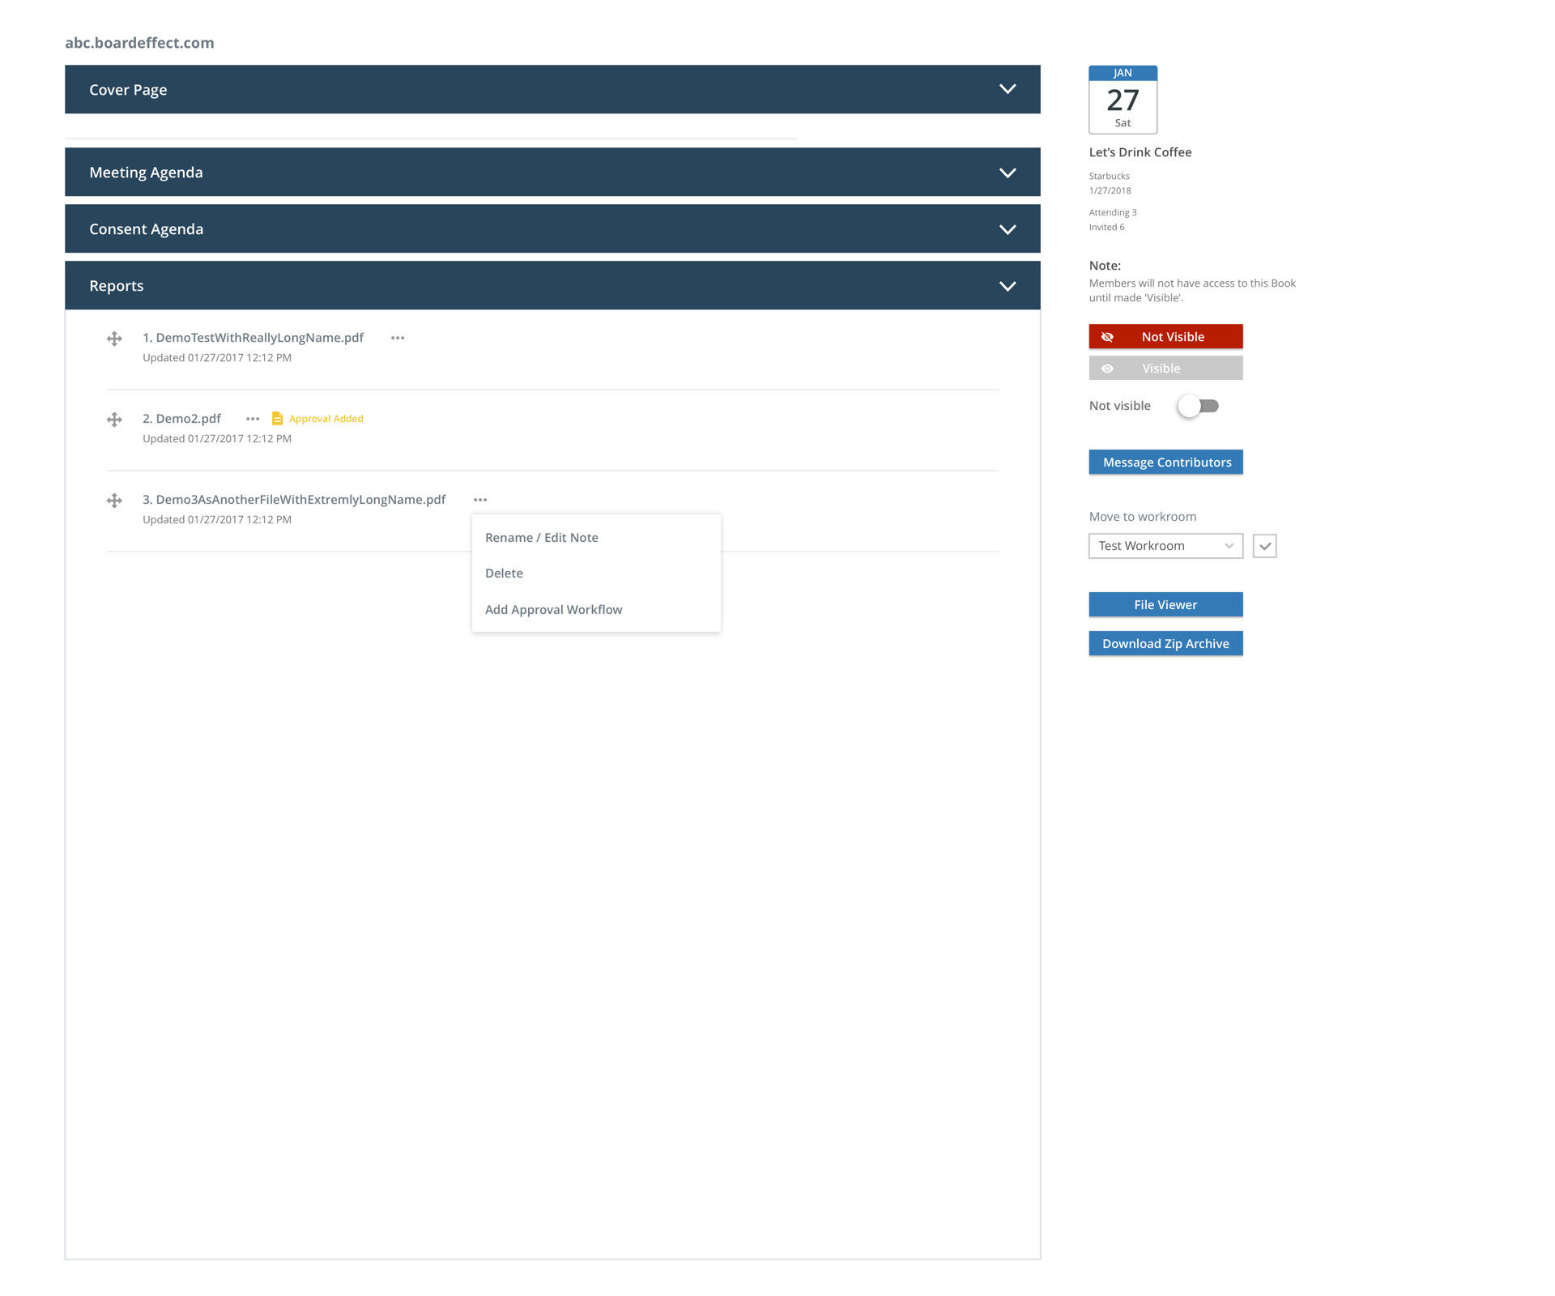Click Download Zip Archive button
Viewport: 1555px width, 1296px height.
[x=1165, y=644]
